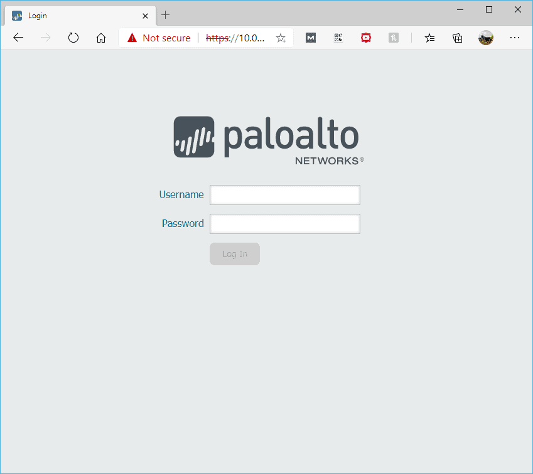Viewport: 533px width, 474px height.
Task: Click the Not secure label
Action: 166,38
